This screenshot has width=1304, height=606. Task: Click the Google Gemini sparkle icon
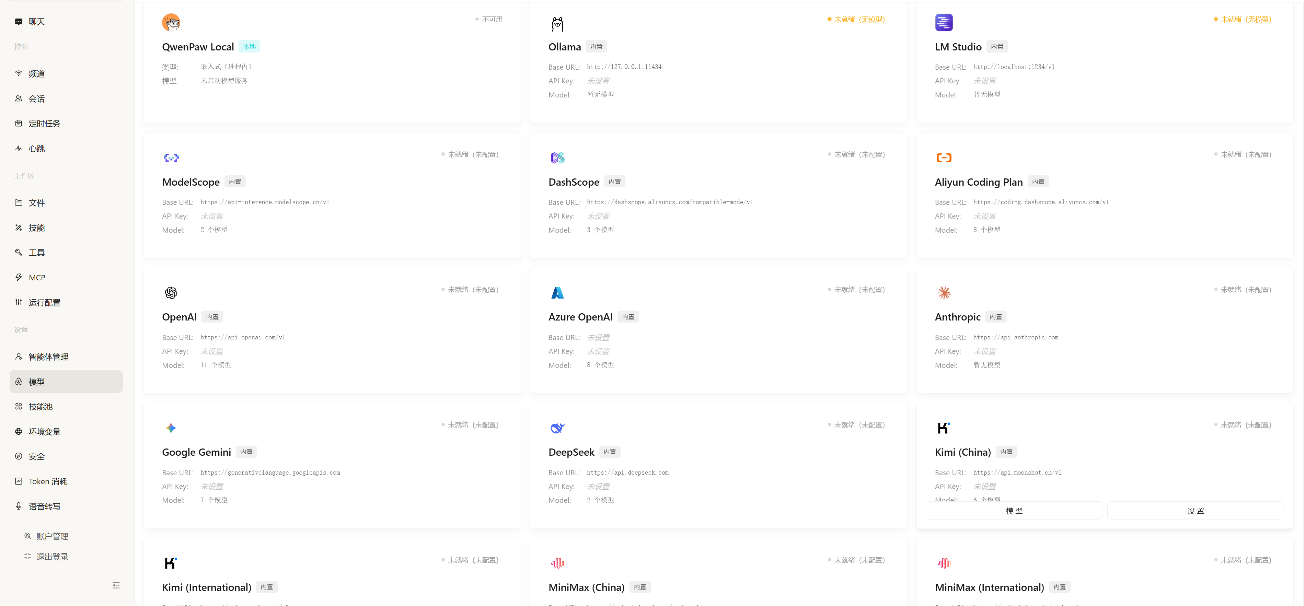coord(171,428)
